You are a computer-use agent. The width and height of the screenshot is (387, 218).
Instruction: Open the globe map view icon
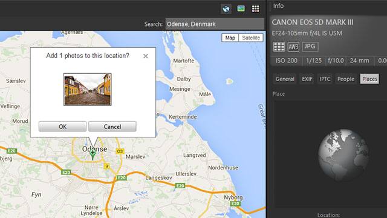226,9
